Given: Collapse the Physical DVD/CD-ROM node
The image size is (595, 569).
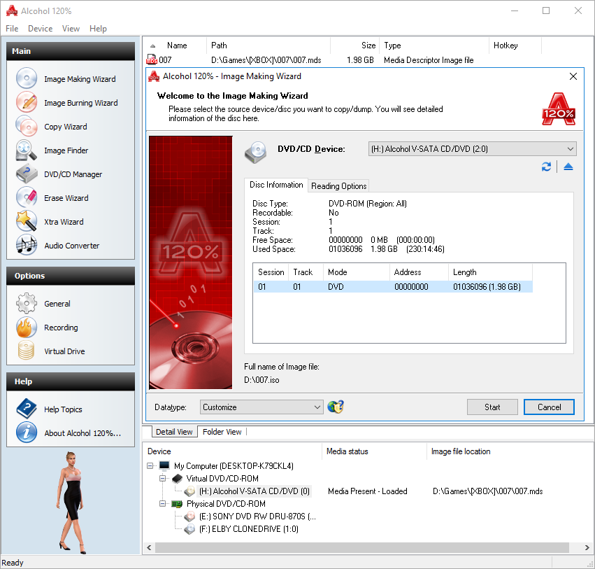Looking at the screenshot, I should pos(163,504).
